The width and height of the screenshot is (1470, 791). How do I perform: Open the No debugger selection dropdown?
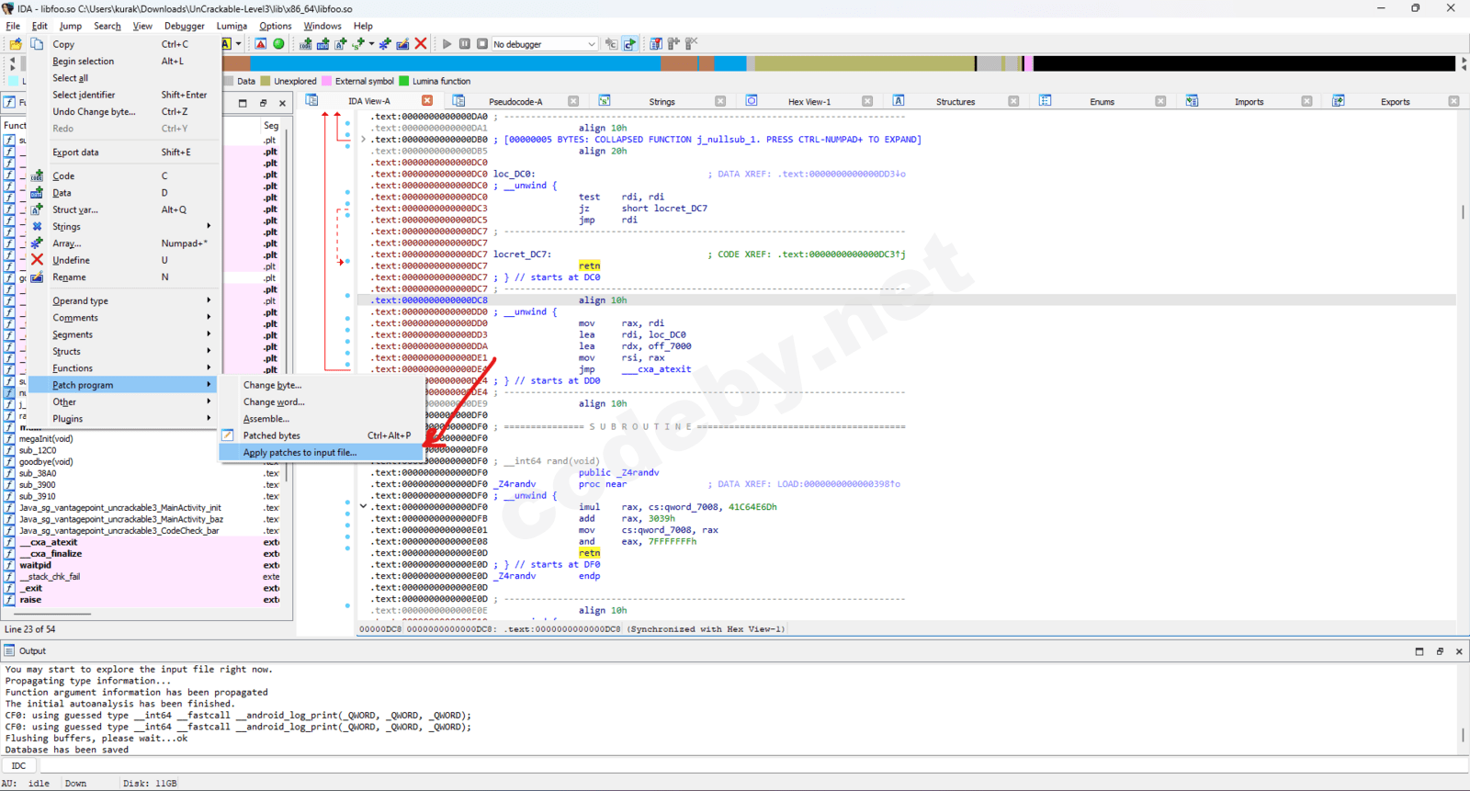(545, 44)
